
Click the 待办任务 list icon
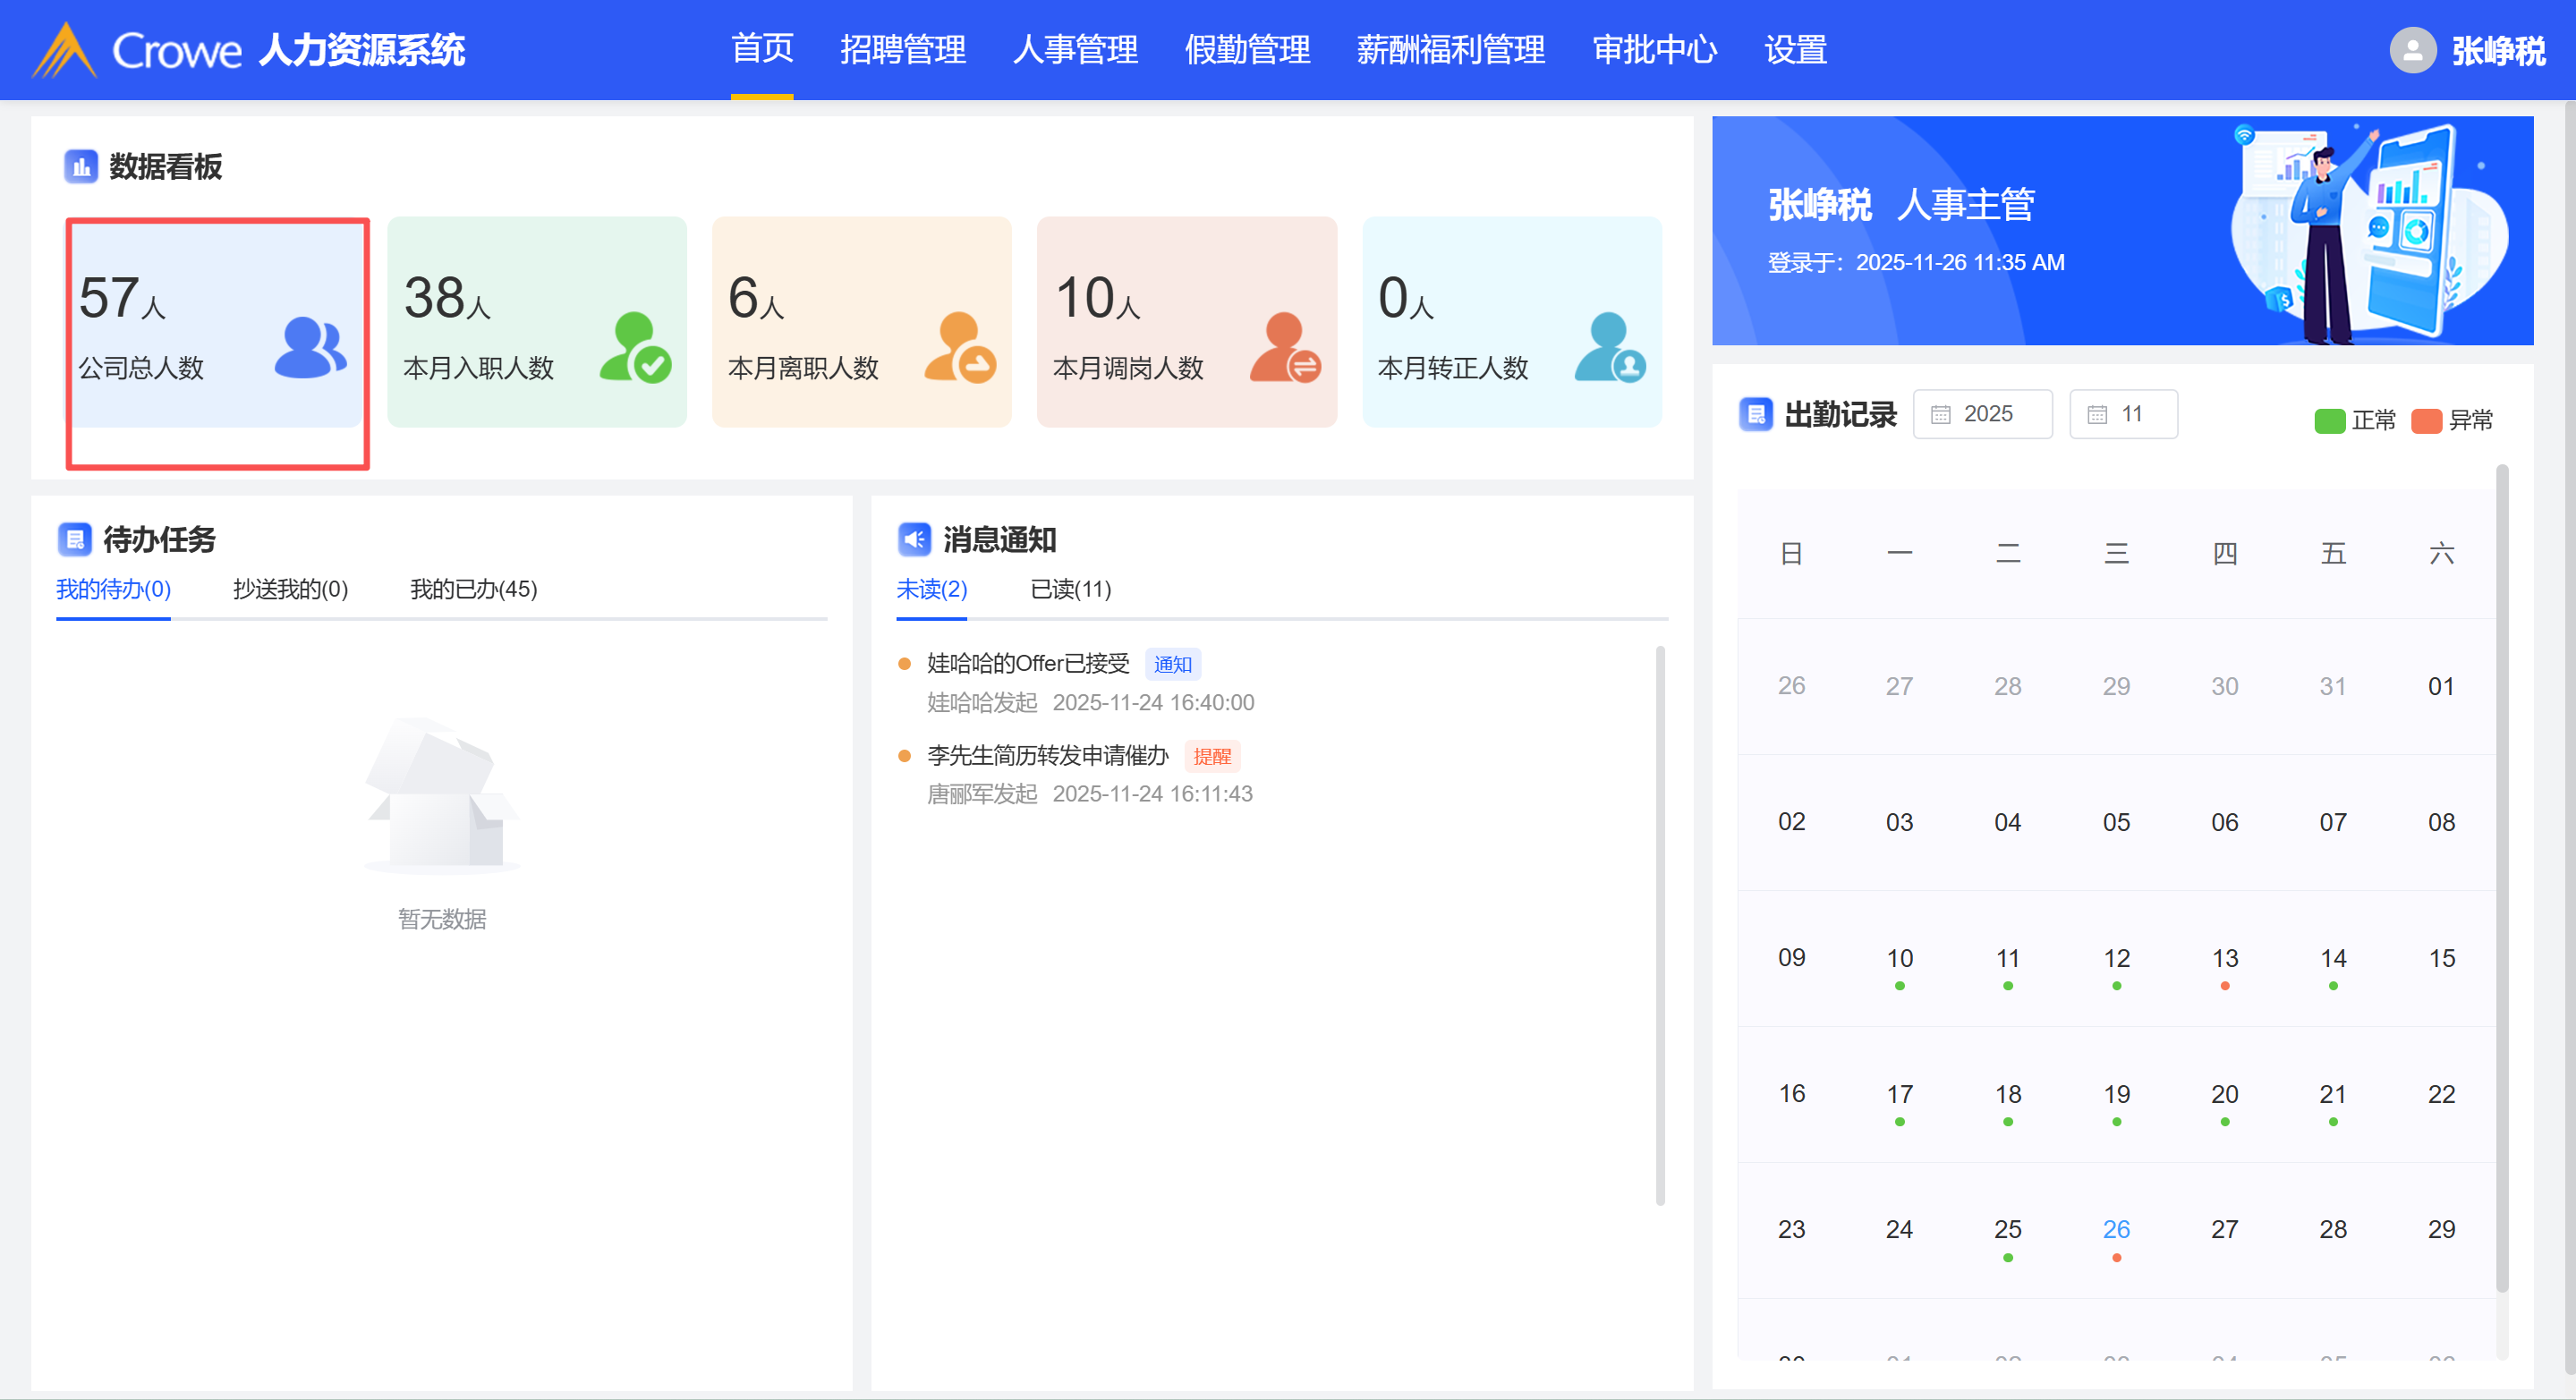[x=74, y=539]
